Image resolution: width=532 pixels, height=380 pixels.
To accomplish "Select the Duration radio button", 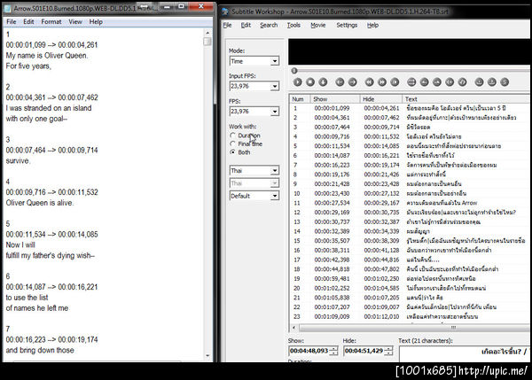I will pos(232,136).
